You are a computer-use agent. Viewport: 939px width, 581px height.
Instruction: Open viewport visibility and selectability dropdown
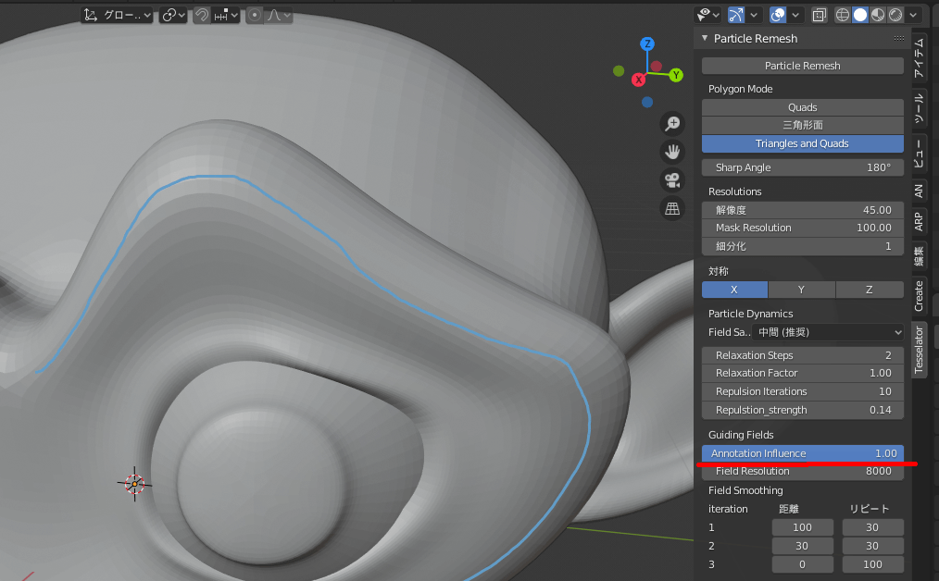pyautogui.click(x=707, y=15)
